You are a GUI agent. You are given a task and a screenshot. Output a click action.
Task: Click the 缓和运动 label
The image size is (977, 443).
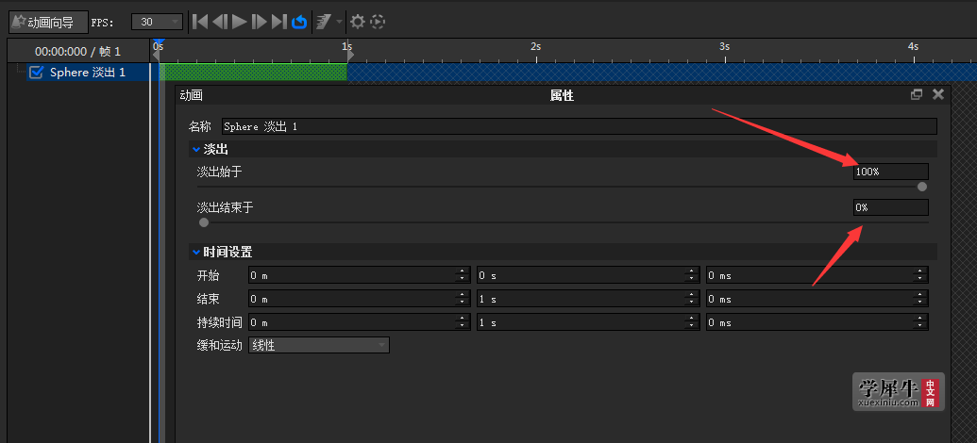(219, 346)
